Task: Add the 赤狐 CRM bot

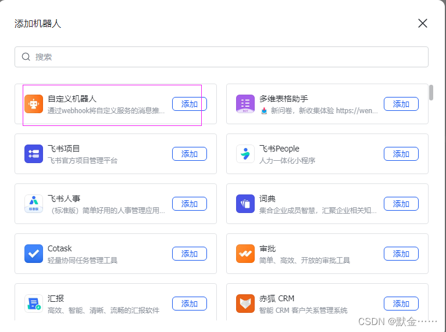Action: coord(401,304)
